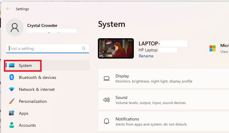Click the magnifier icon in search box
The height and width of the screenshot is (133, 229).
[x=84, y=48]
